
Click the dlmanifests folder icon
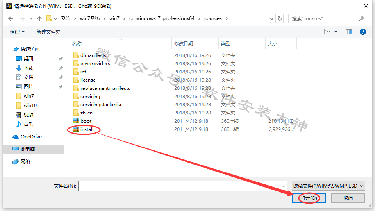point(76,55)
